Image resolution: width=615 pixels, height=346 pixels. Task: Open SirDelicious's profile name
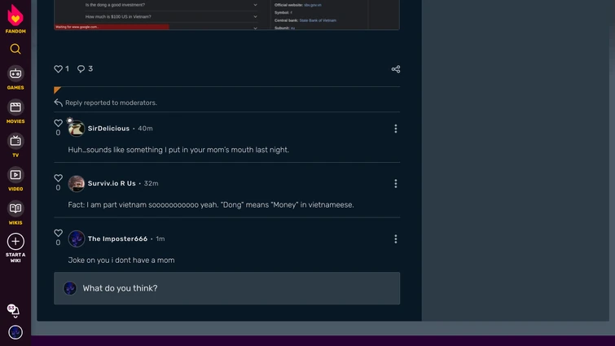pos(108,129)
